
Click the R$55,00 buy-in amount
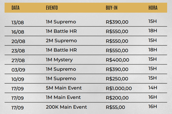tap(115, 107)
